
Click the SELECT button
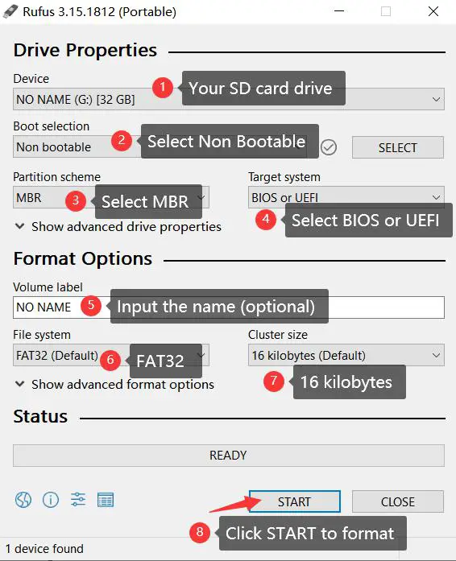click(398, 147)
